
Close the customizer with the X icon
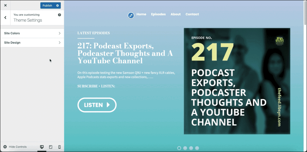tap(5, 5)
